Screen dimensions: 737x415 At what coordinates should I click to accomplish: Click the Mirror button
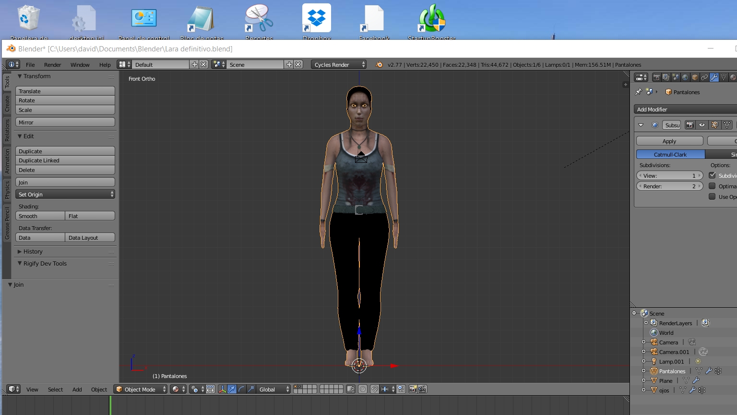pos(65,122)
